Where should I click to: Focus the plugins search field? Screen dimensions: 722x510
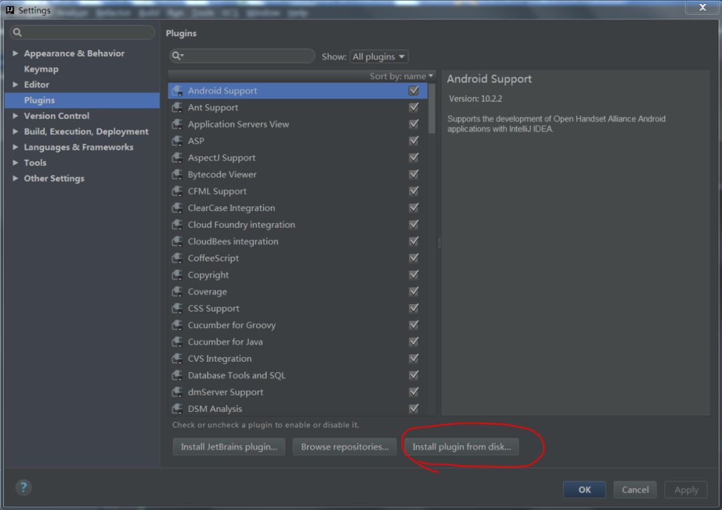tap(242, 56)
